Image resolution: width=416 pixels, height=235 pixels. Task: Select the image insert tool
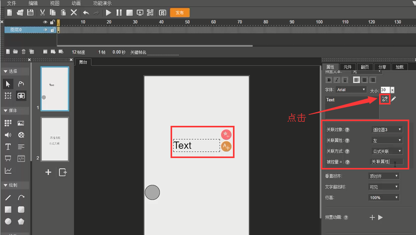(21, 123)
